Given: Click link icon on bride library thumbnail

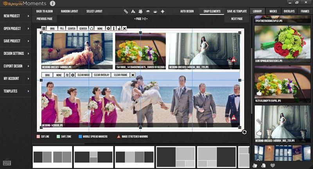Looking at the screenshot, I should [x=259, y=121].
